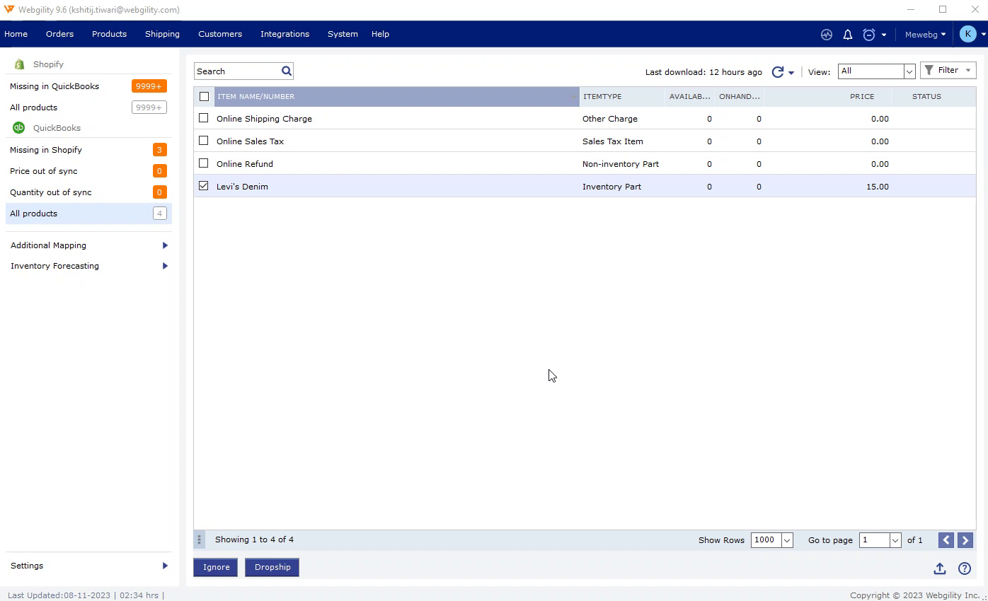Open the activity monitor icon in header
This screenshot has height=601, width=988.
click(826, 34)
